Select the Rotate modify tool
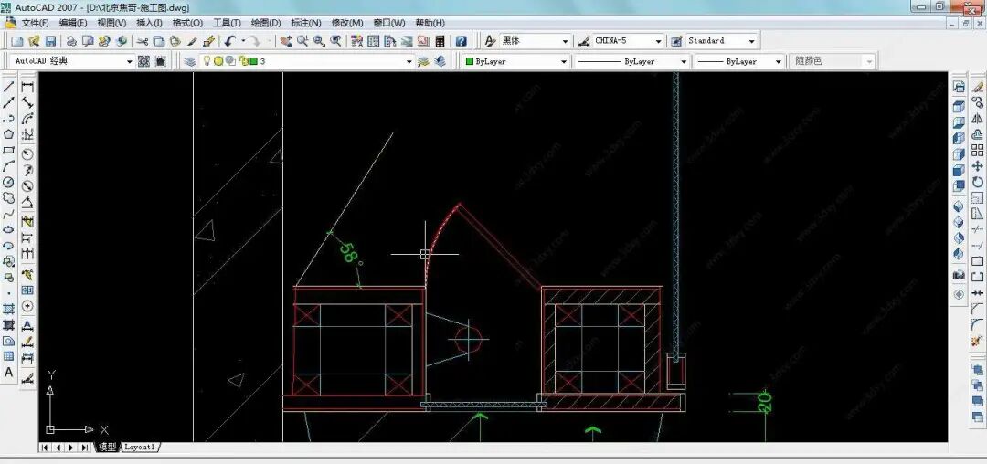Image resolution: width=987 pixels, height=464 pixels. tap(977, 183)
